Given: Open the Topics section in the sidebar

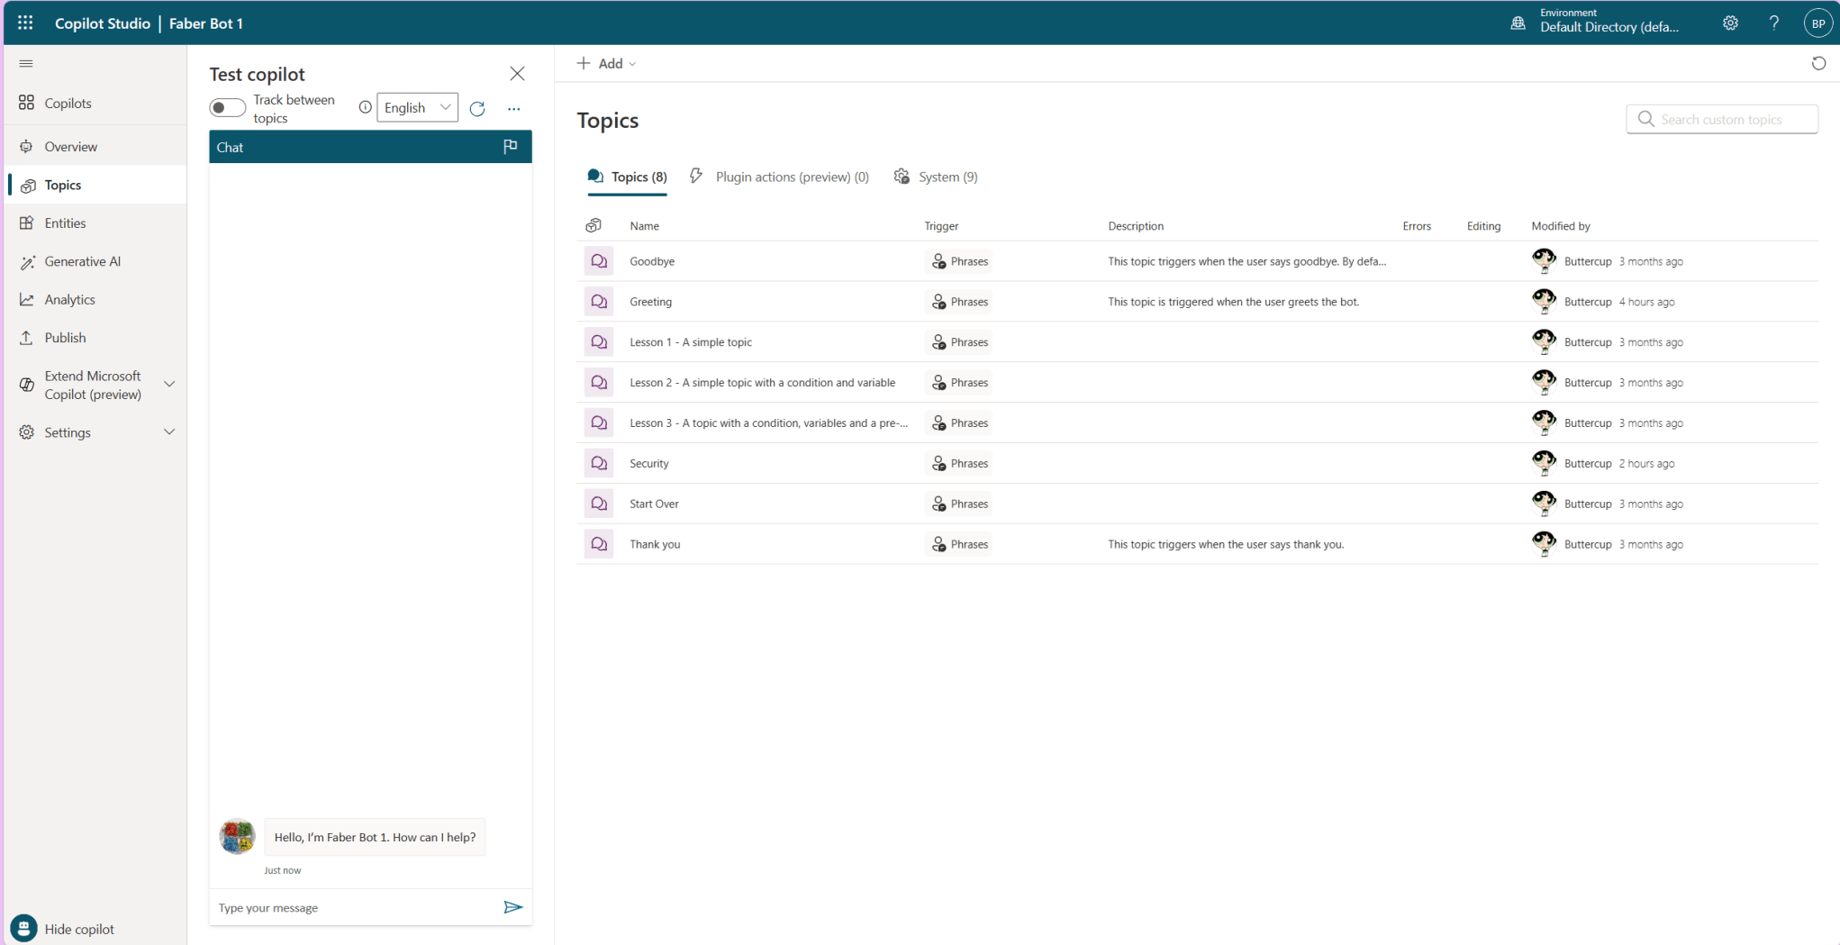Looking at the screenshot, I should click(63, 185).
